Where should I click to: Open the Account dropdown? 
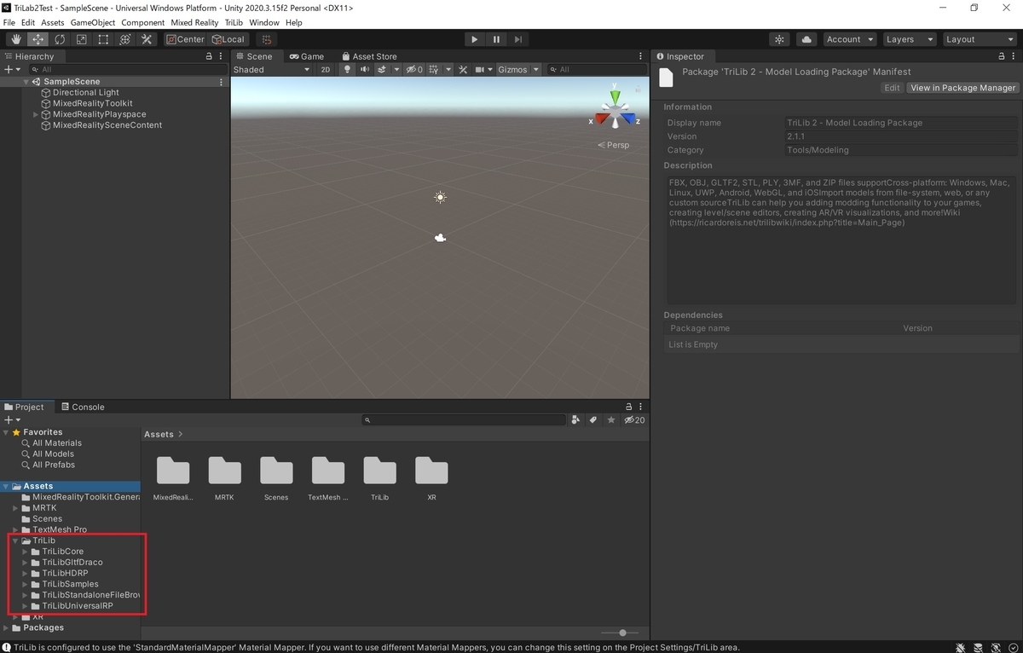pyautogui.click(x=850, y=39)
